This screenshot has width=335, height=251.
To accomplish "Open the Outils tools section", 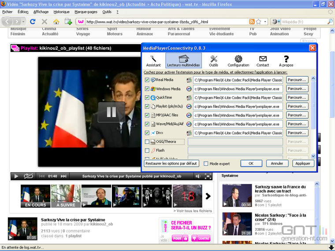I will coord(213,61).
